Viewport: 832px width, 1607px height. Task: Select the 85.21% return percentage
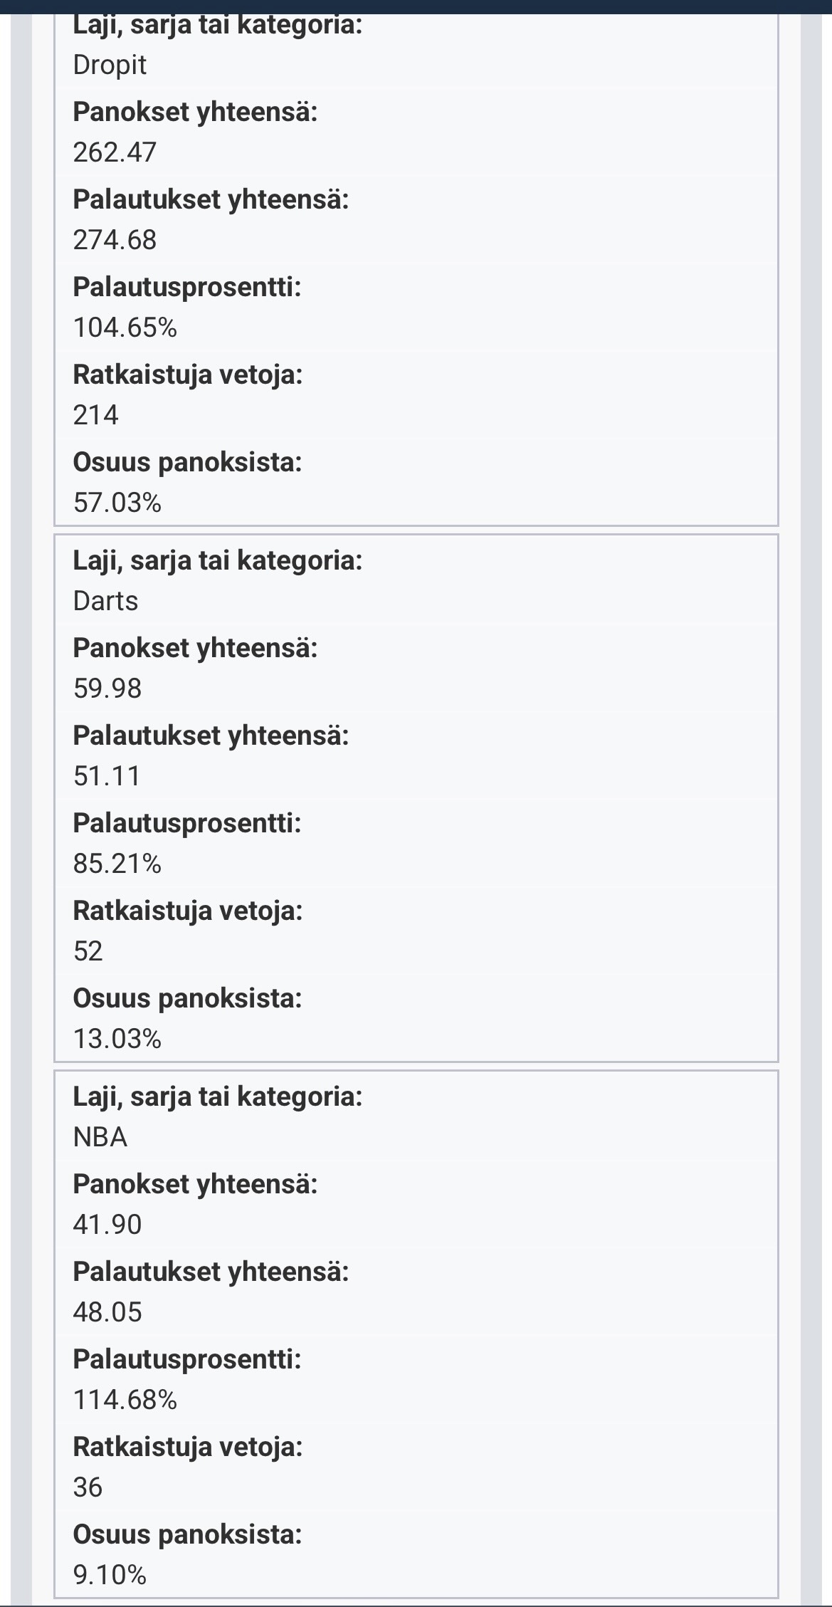[117, 864]
